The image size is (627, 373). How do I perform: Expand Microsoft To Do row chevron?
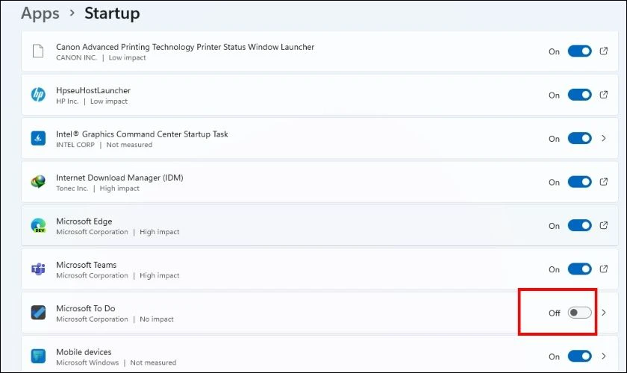point(603,313)
